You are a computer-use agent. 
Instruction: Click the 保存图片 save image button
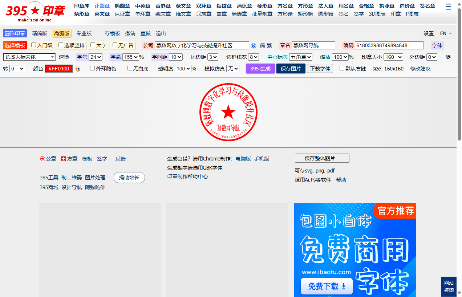(291, 68)
